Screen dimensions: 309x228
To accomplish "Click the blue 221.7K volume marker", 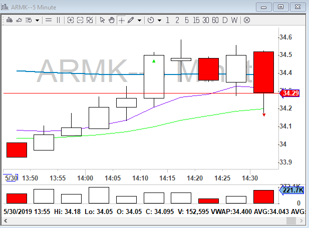I will tap(291, 190).
